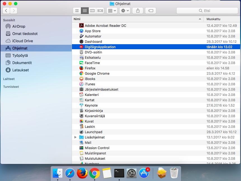241x181 pixels.
Task: Click the Mission Control icon
Action: [81, 148]
